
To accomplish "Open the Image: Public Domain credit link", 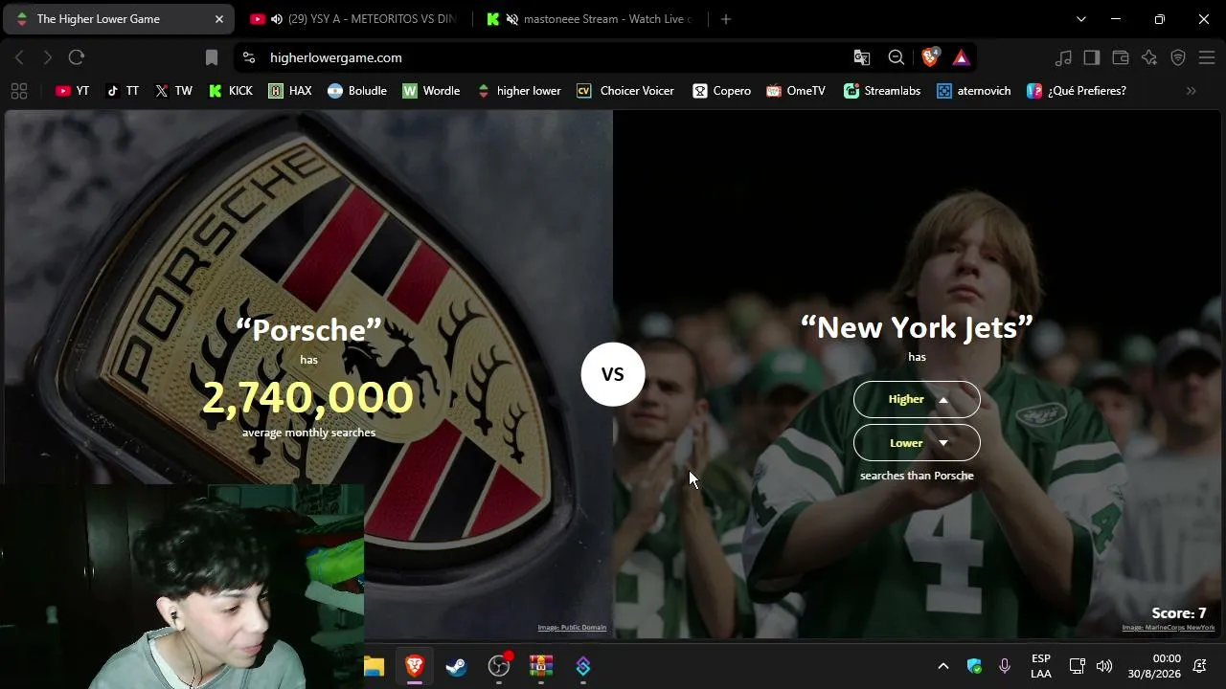I will point(572,628).
